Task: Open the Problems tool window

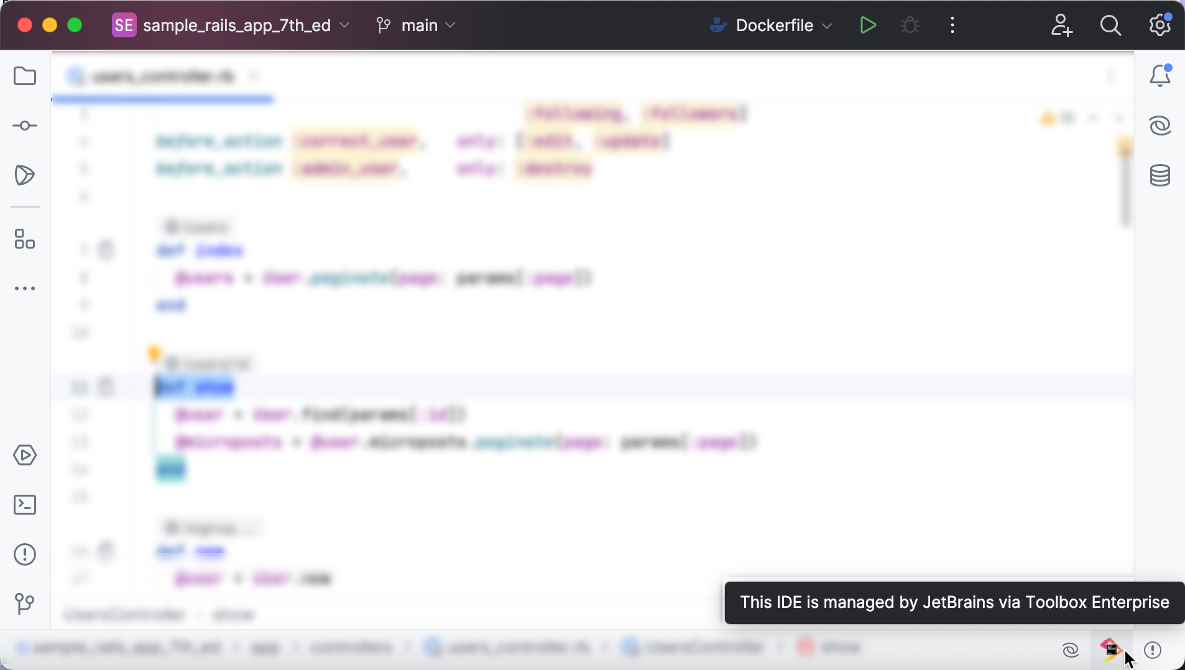Action: (x=24, y=554)
